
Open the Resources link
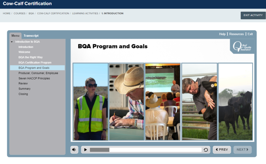tap(236, 34)
